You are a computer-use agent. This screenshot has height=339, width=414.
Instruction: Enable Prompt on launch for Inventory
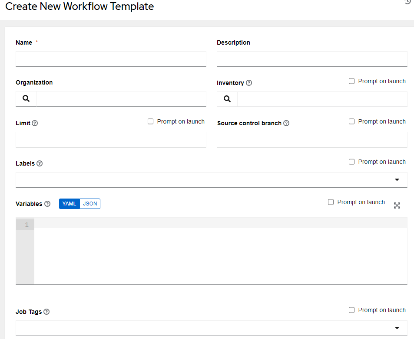coord(352,81)
